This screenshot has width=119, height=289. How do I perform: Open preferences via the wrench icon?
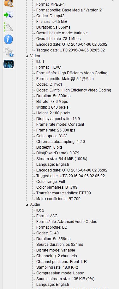9,27
